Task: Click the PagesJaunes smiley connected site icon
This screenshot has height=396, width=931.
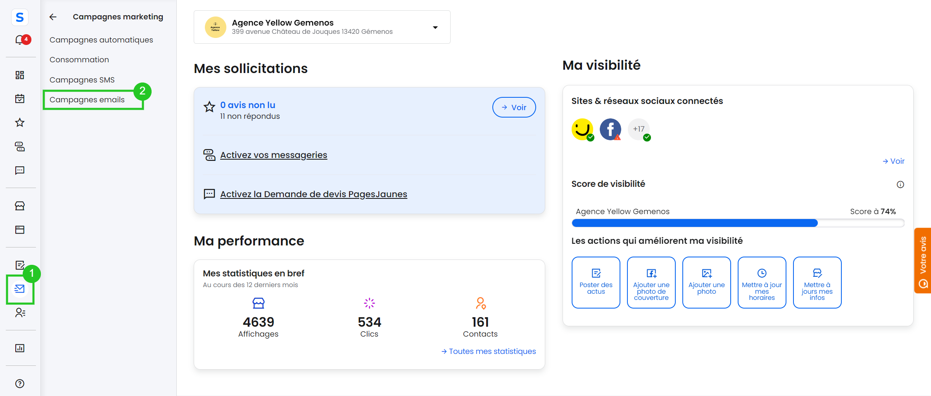Action: tap(582, 130)
